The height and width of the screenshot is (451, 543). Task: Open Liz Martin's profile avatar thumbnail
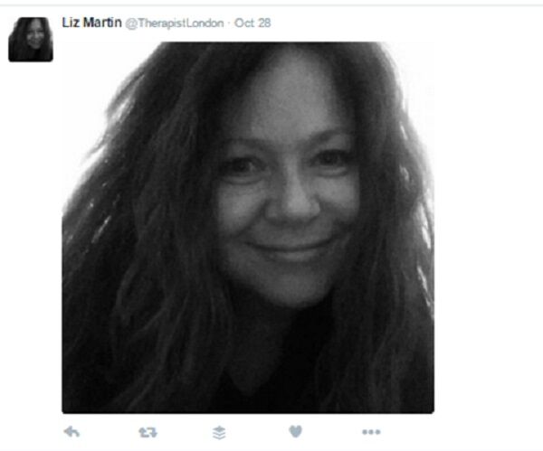pos(31,40)
